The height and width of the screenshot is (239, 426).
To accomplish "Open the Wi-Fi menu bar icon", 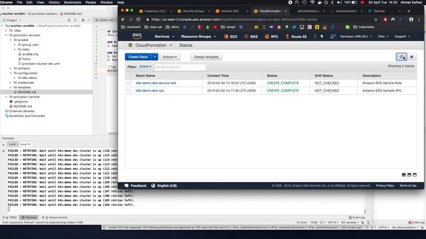I will coord(312,3).
